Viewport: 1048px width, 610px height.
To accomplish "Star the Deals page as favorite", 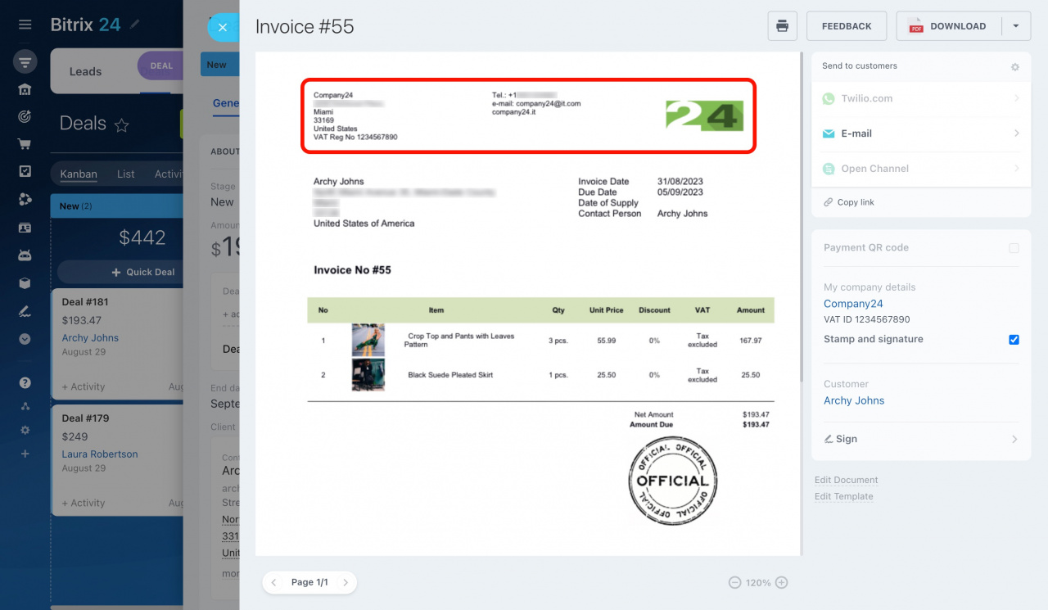I will click(x=122, y=125).
